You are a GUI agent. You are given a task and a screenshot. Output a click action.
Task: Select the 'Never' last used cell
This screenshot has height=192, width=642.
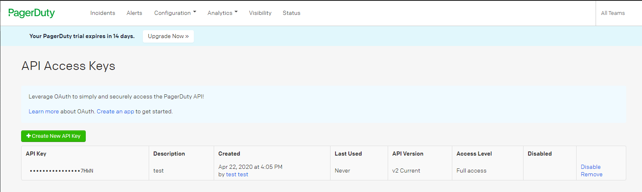[342, 170]
